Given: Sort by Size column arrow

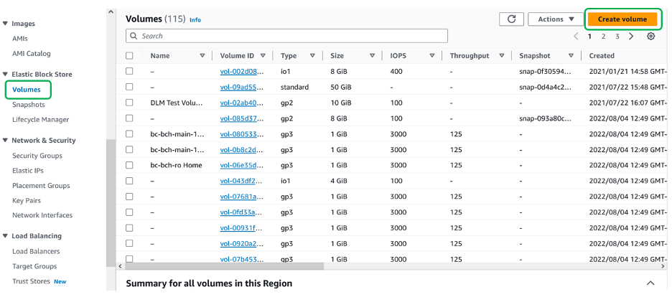Looking at the screenshot, I should click(373, 56).
